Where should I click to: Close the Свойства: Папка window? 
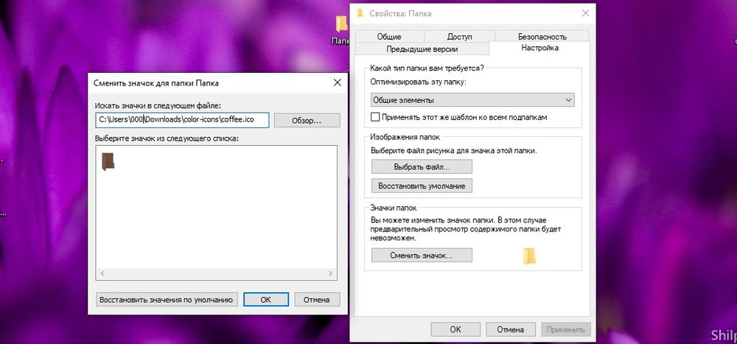pyautogui.click(x=584, y=13)
